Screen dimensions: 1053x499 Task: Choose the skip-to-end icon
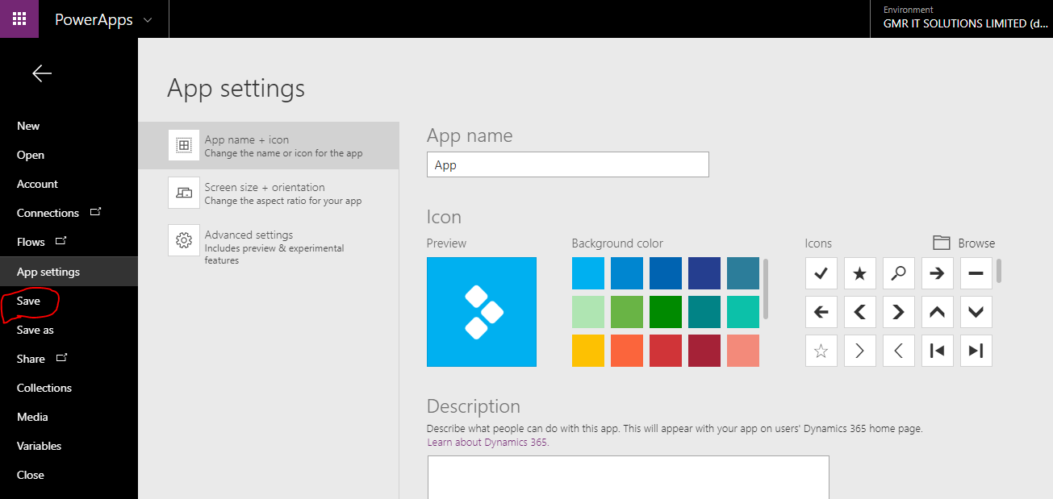[x=976, y=351]
